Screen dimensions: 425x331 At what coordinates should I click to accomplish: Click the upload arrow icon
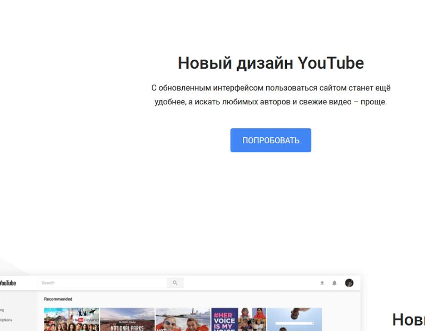(x=322, y=283)
